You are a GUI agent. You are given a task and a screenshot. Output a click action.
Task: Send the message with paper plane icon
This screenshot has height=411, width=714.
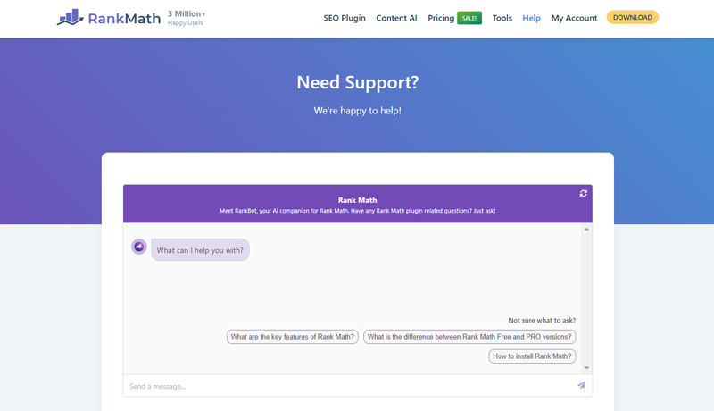click(x=582, y=385)
